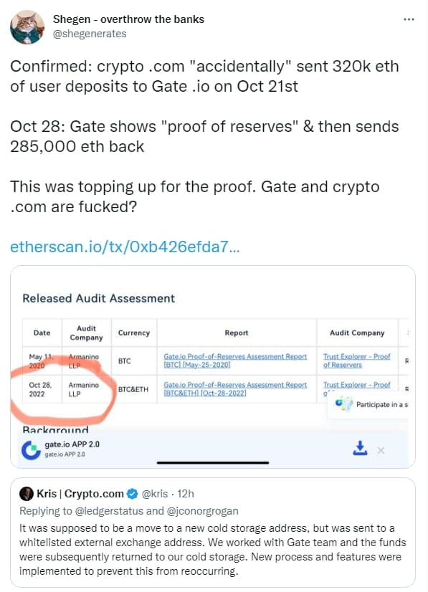The width and height of the screenshot is (428, 592).
Task: Click Shegen's profile avatar
Action: 27,25
